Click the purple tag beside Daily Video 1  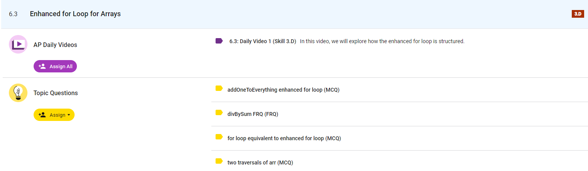pos(219,41)
